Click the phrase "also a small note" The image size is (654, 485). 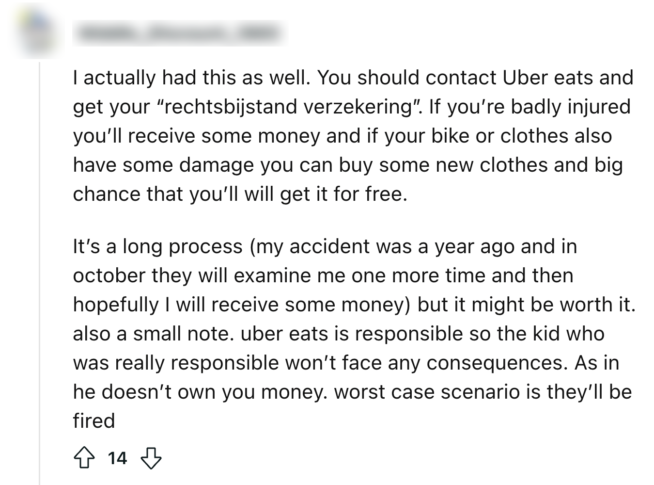tap(151, 334)
